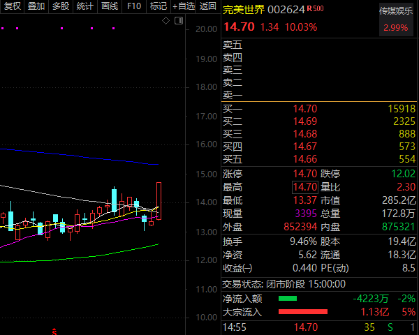
Task: Click the R500 tag beside the code
Action: click(x=316, y=8)
